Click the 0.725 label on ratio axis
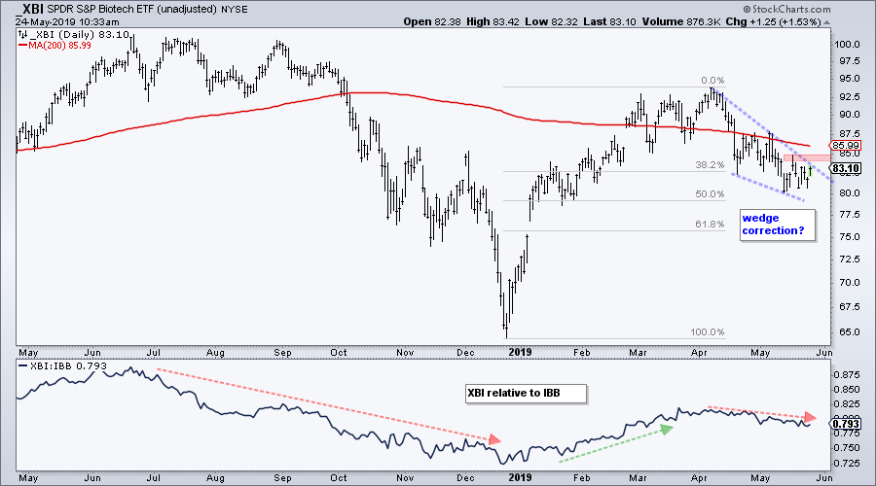 click(847, 463)
